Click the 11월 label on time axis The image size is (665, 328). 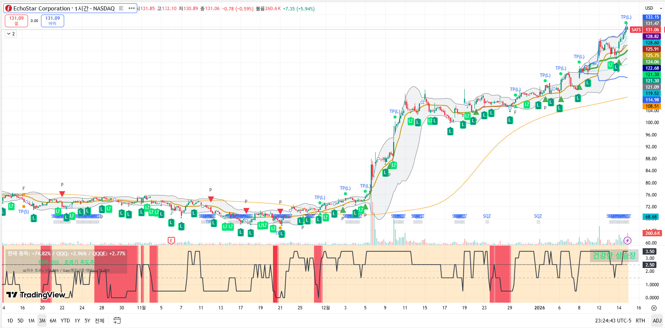click(x=141, y=308)
